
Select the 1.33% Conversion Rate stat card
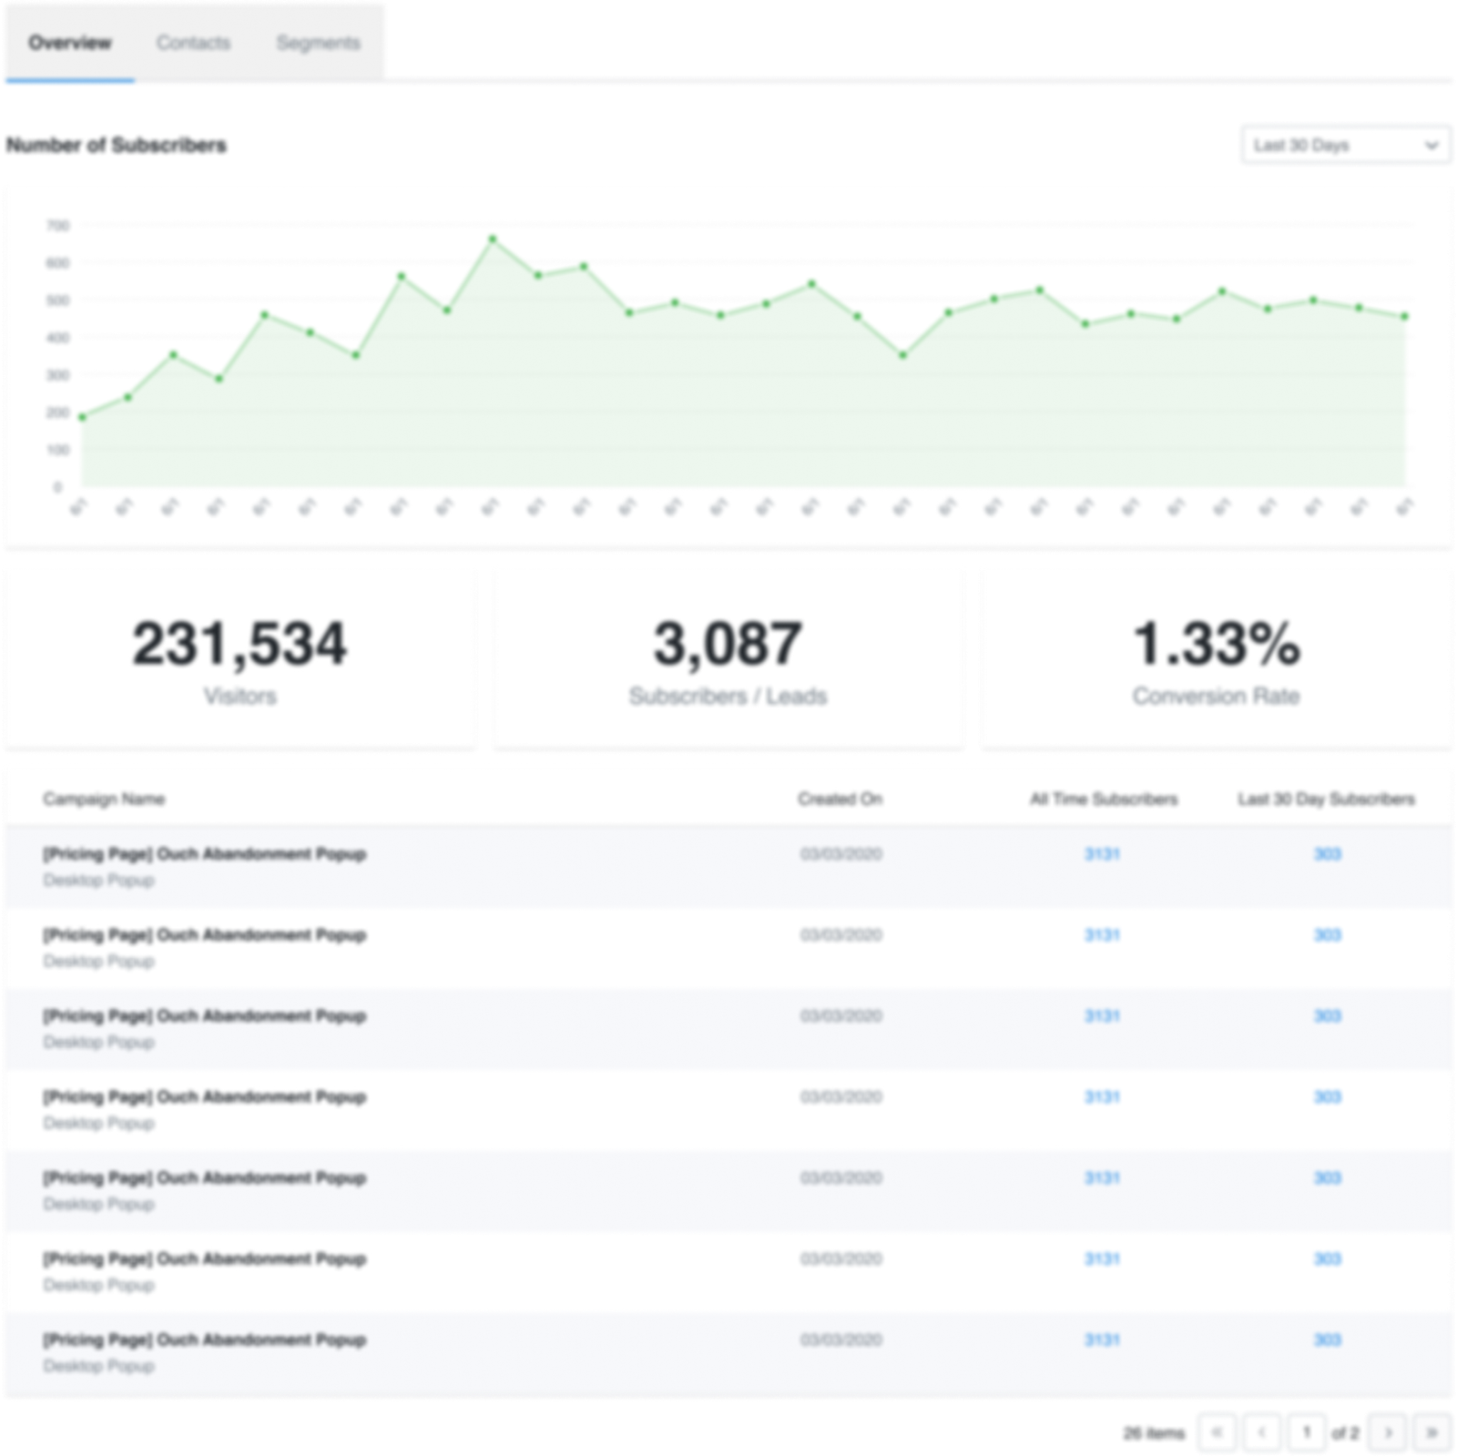(x=1216, y=657)
